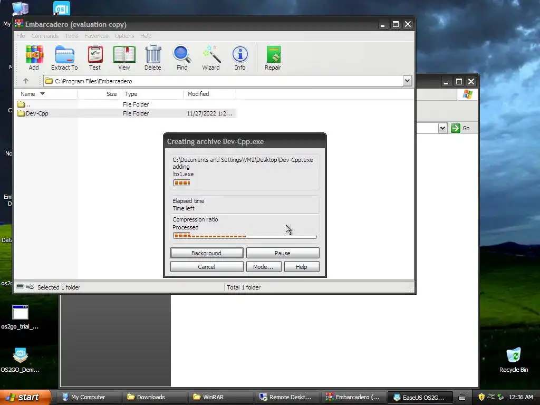The height and width of the screenshot is (405, 540).
Task: Select the parent '..' folder icon
Action: pos(21,104)
